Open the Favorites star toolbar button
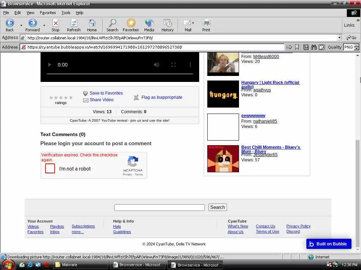Viewport: 361px width, 270px height. click(130, 25)
